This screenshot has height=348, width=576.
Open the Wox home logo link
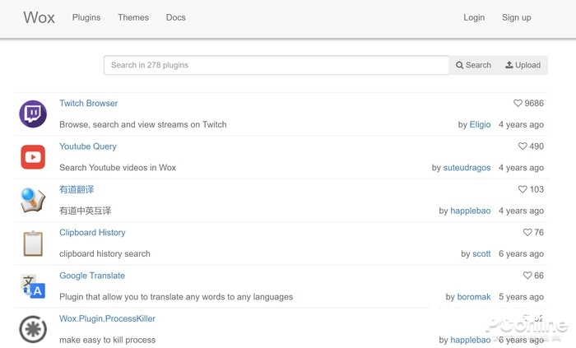39,17
